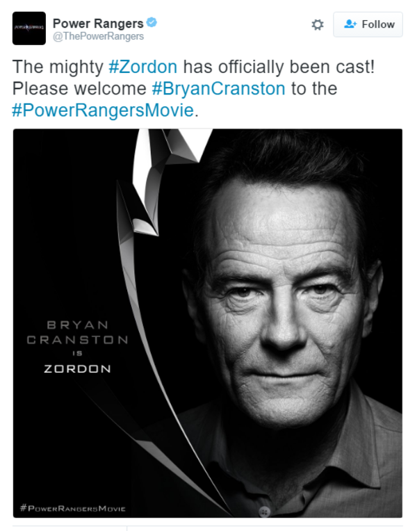Click the "BRYAN" text on the poster
The height and width of the screenshot is (531, 417).
(77, 325)
